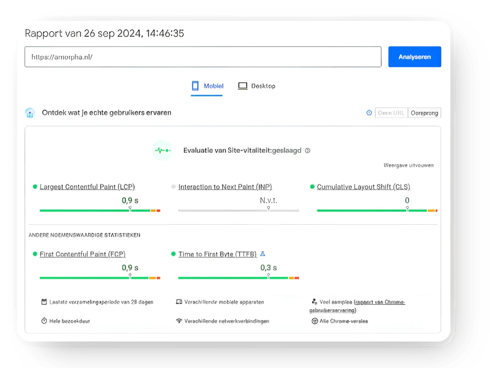Click the calendar icon for verzamelingsperiode van 28 dagen

[44, 302]
